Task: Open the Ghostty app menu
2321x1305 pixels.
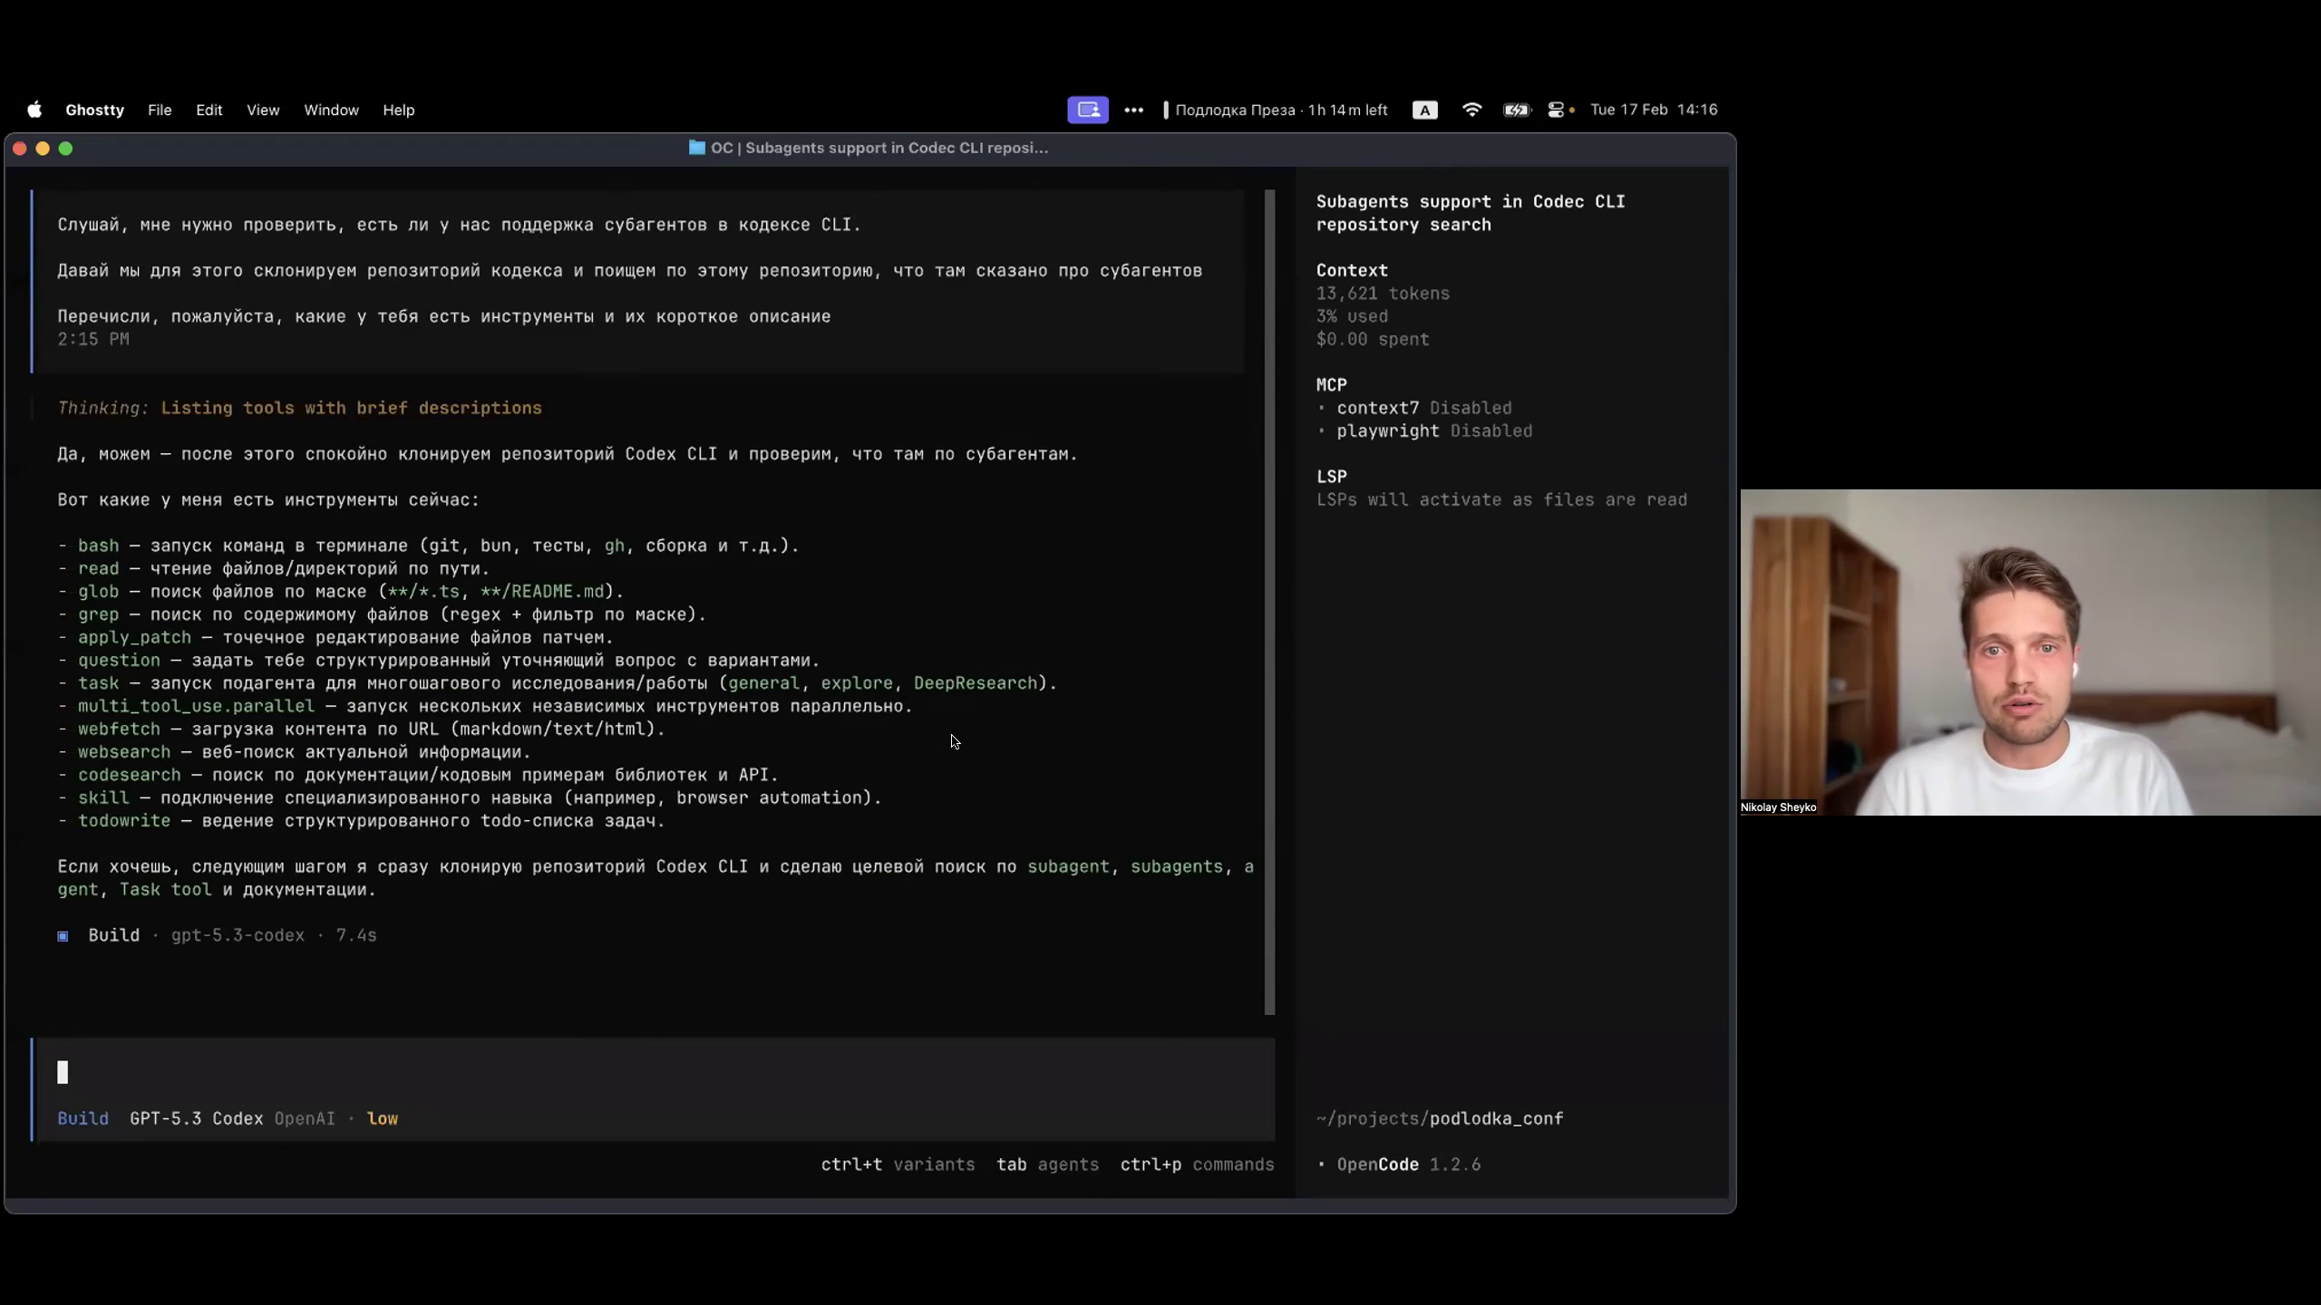Action: [94, 110]
